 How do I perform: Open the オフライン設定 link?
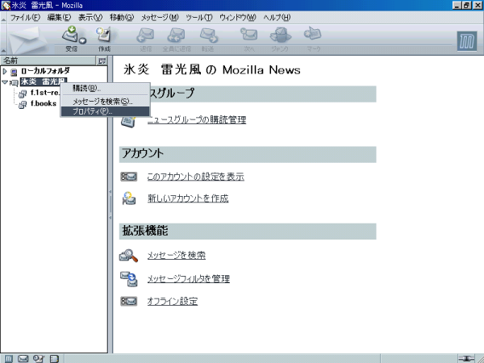pyautogui.click(x=173, y=301)
